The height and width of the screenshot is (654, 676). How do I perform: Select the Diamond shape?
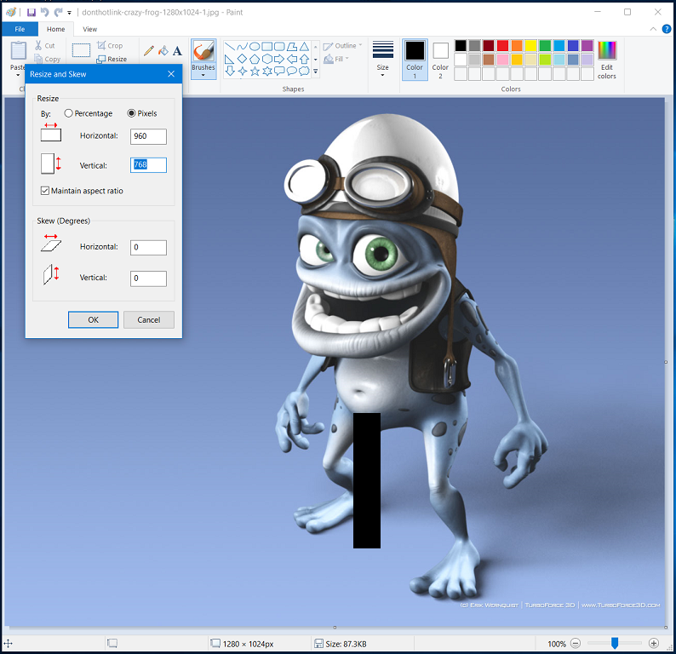pos(243,59)
